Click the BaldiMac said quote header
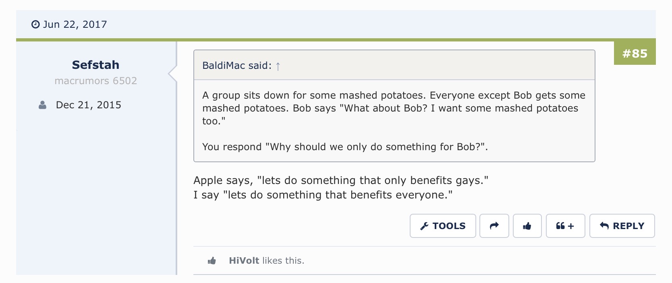Image resolution: width=672 pixels, height=283 pixels. click(394, 65)
